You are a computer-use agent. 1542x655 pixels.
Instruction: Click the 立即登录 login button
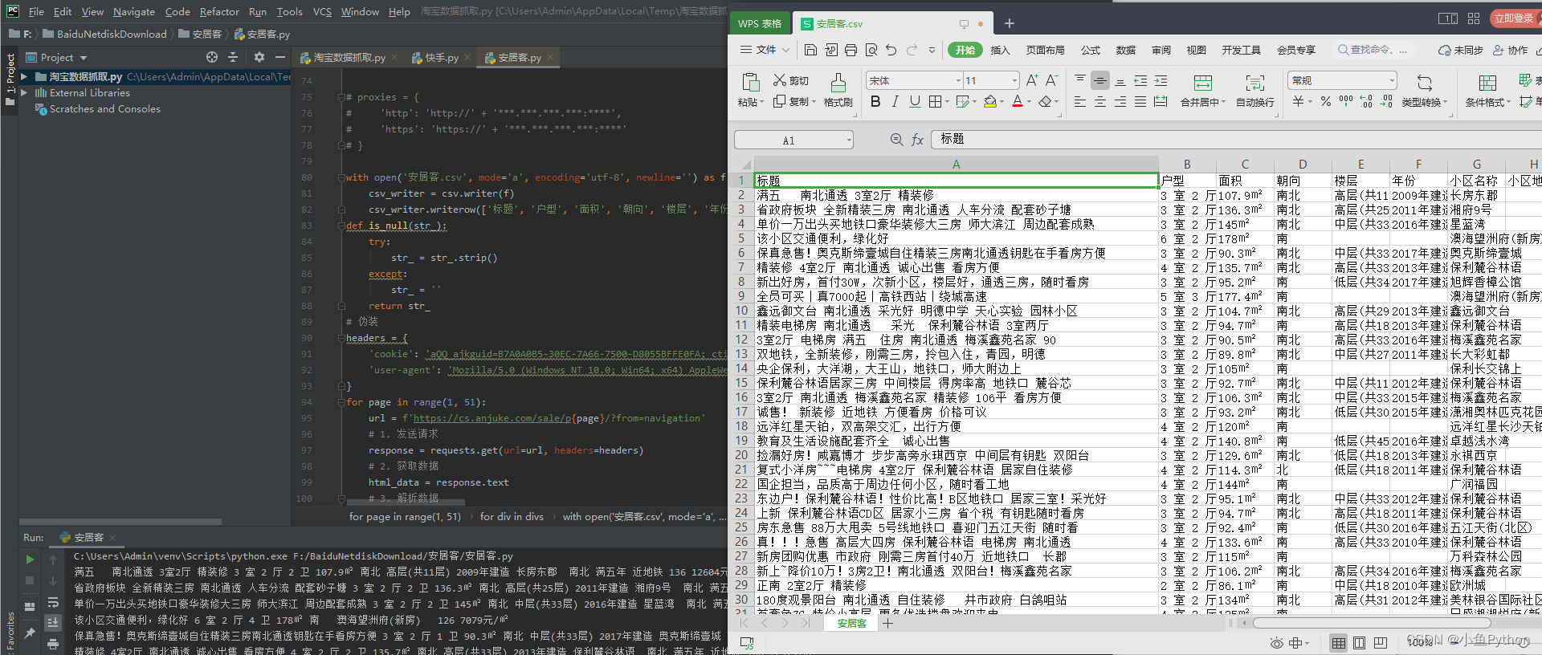1513,18
